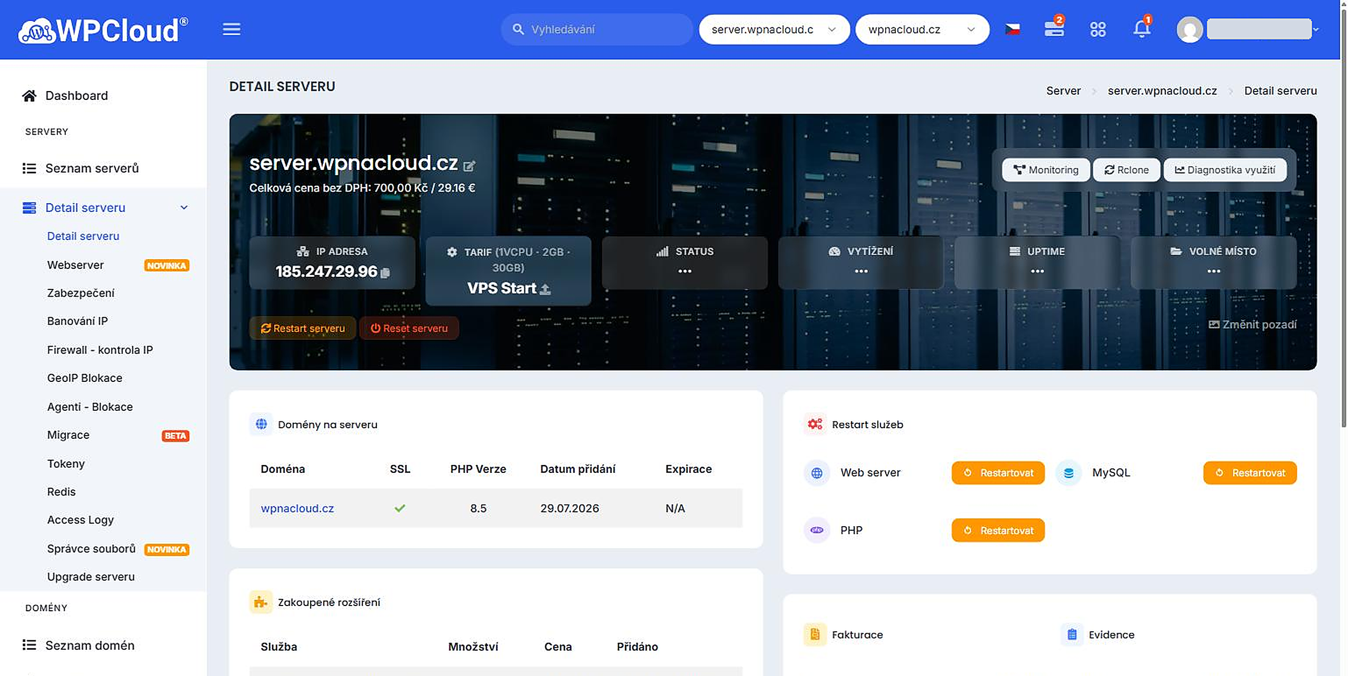
Task: Open the Migrace submenu item
Action: pos(68,435)
